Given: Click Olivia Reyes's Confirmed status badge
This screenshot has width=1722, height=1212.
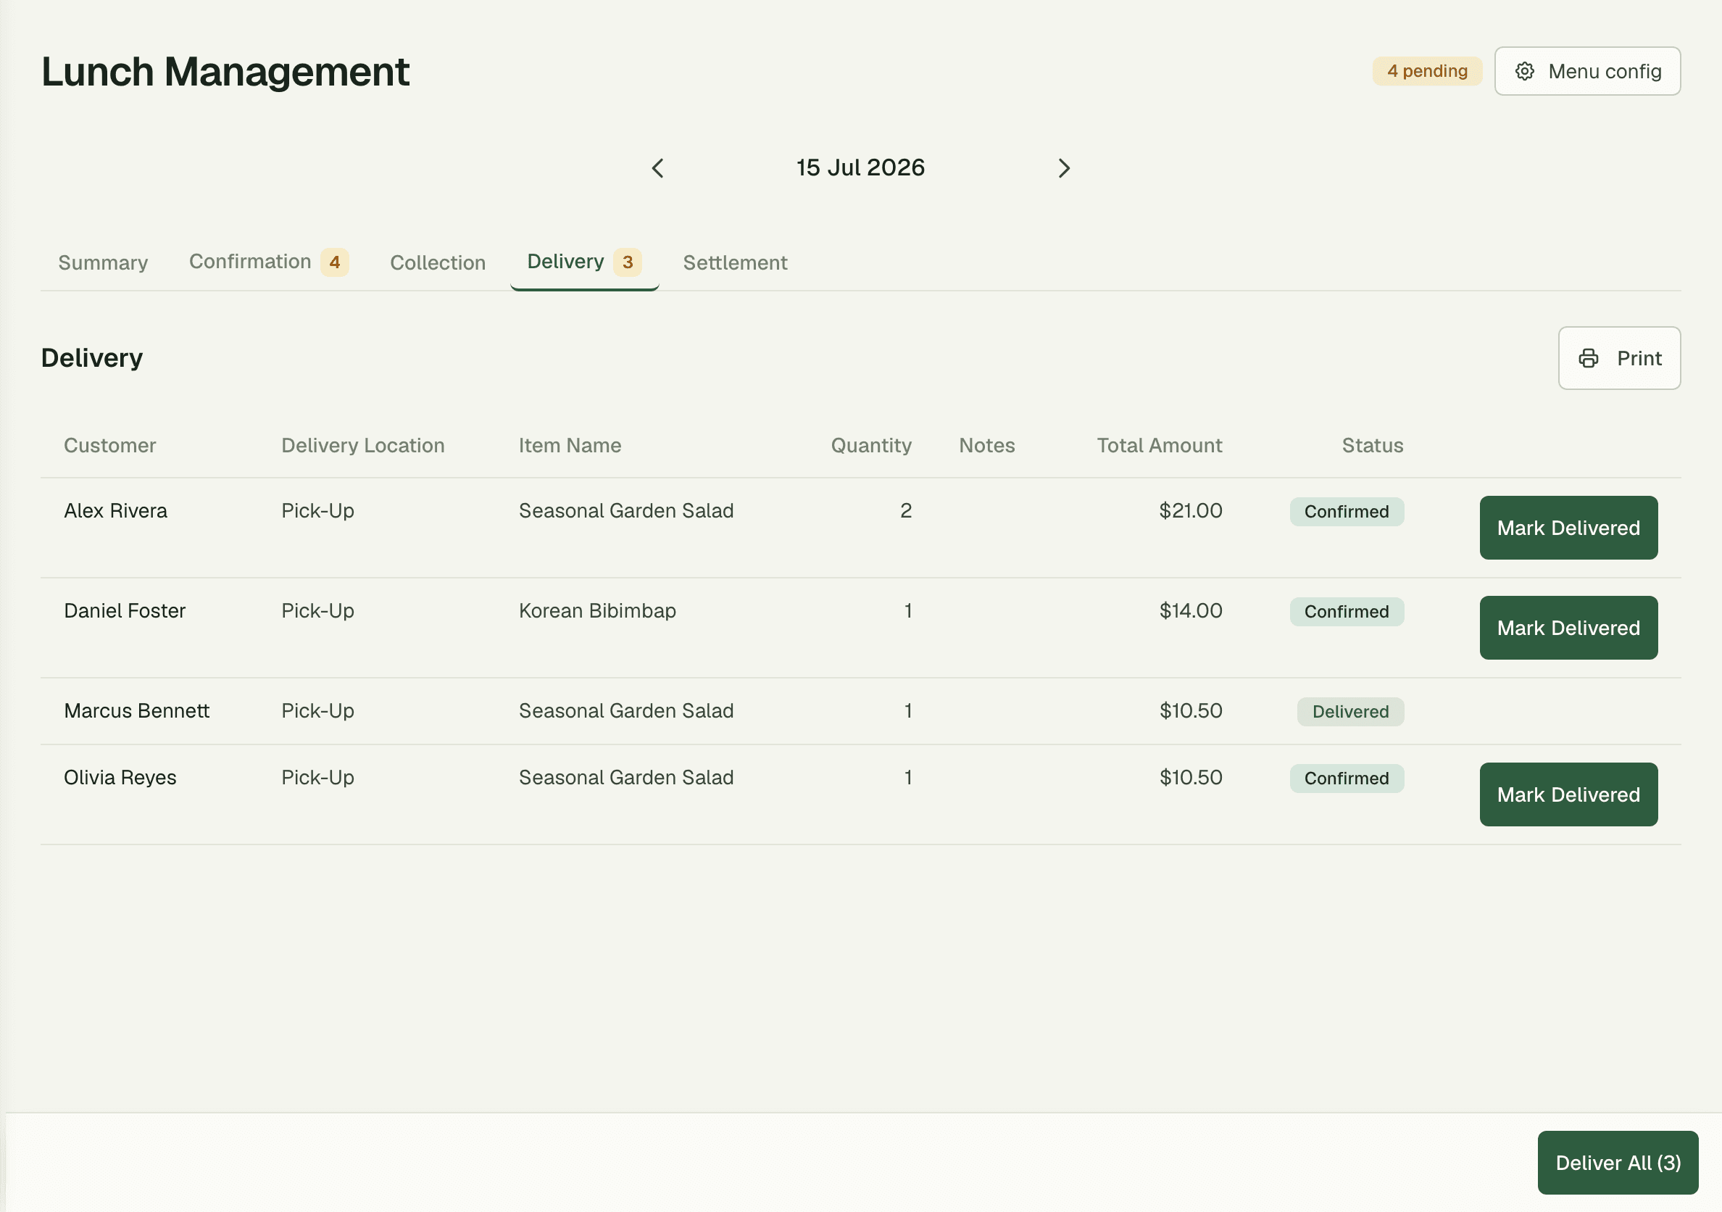Looking at the screenshot, I should point(1347,779).
